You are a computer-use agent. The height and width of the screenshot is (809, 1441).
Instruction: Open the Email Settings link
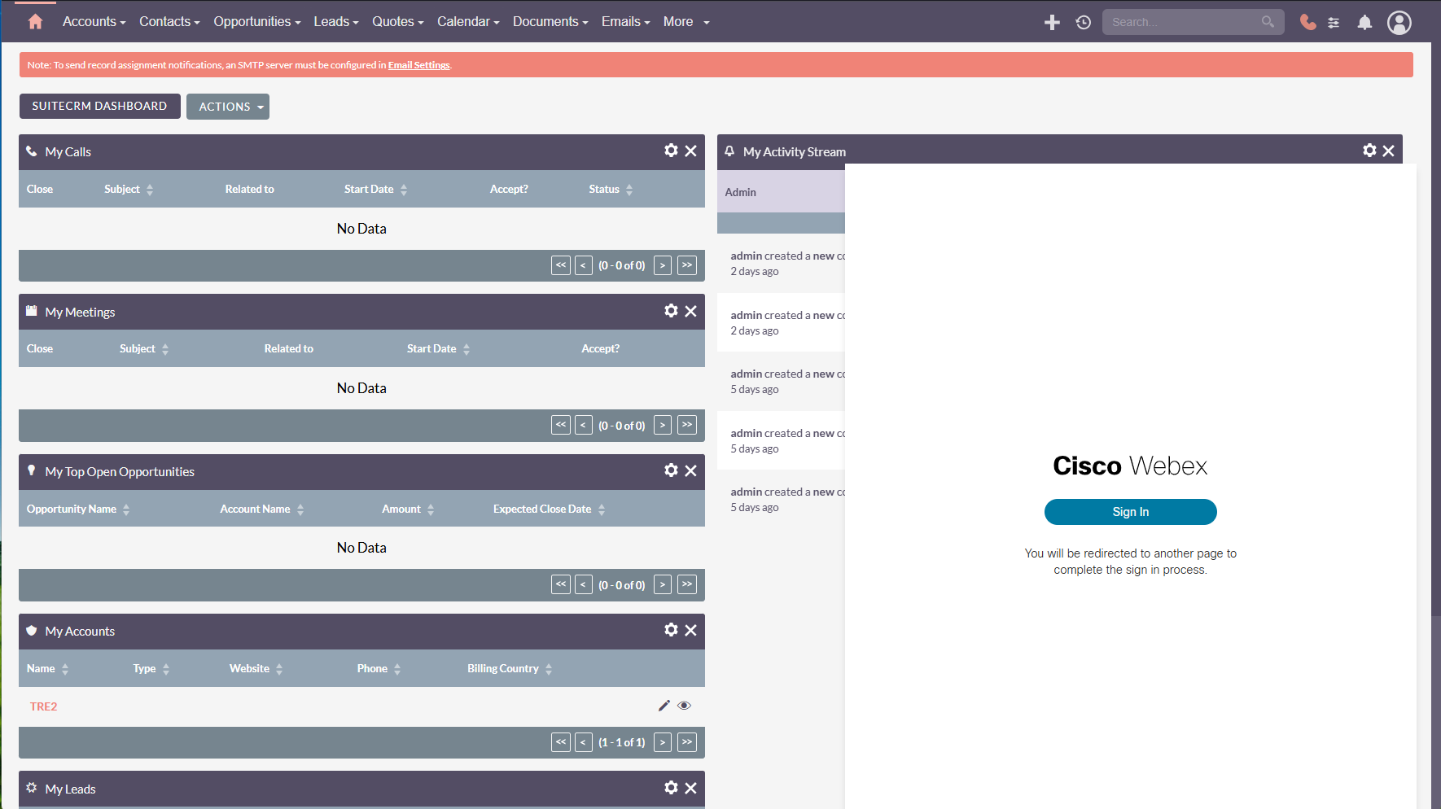(x=418, y=65)
